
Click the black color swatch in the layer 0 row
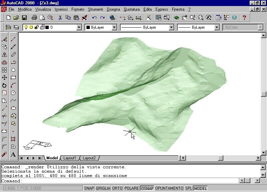click(47, 27)
